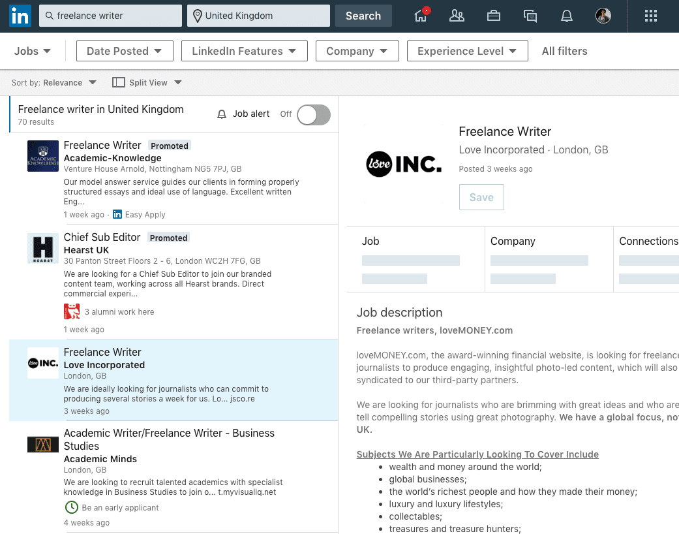This screenshot has width=679, height=534.
Task: Change the Sort by Relevance dropdown
Action: pyautogui.click(x=54, y=83)
